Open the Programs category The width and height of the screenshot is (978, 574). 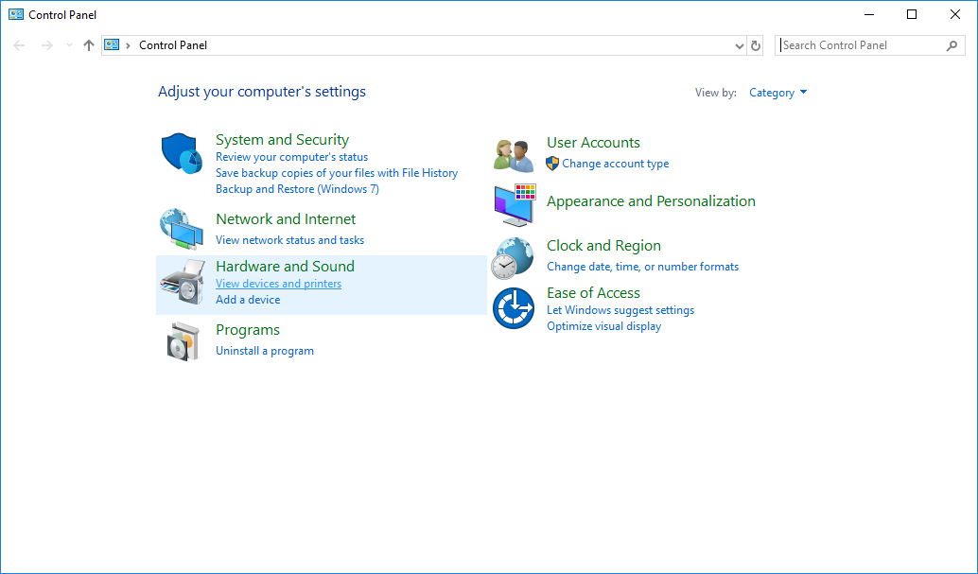coord(248,330)
